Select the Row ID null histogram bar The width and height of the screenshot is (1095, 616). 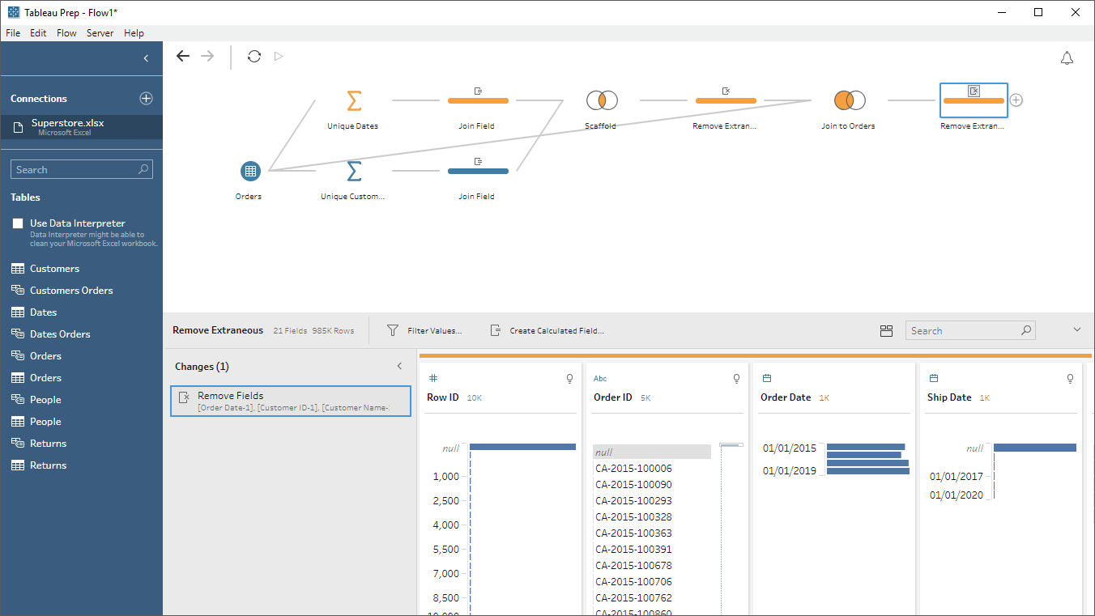(522, 447)
